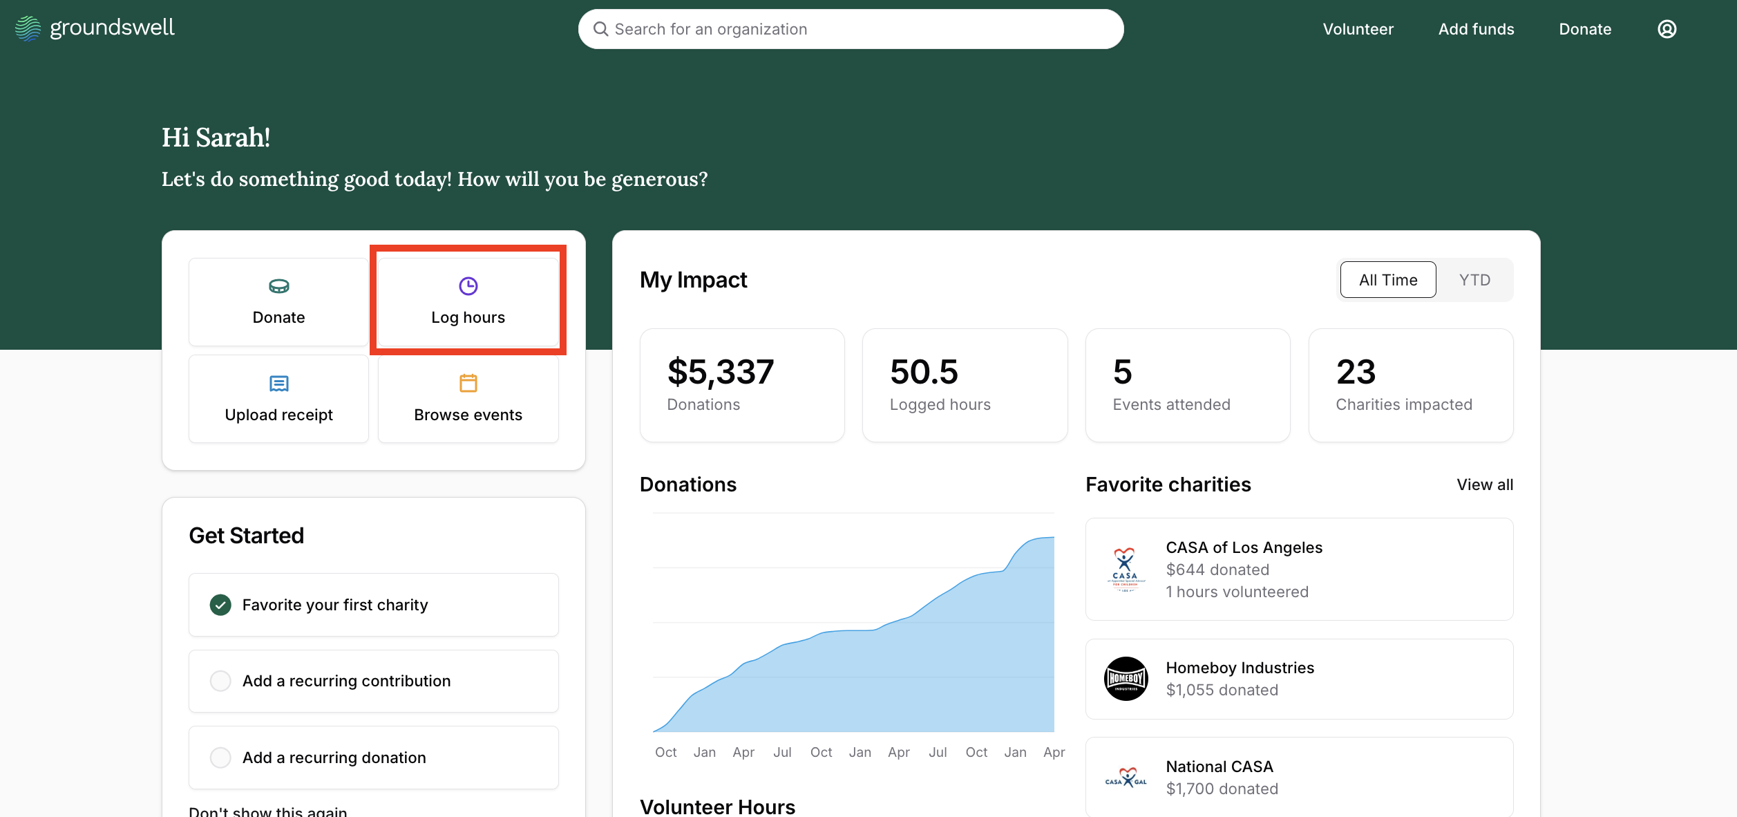Click the search magnifier icon
1737x817 pixels.
(x=600, y=29)
